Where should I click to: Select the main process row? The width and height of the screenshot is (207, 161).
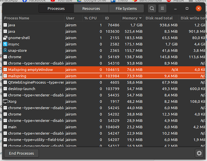click(104, 127)
